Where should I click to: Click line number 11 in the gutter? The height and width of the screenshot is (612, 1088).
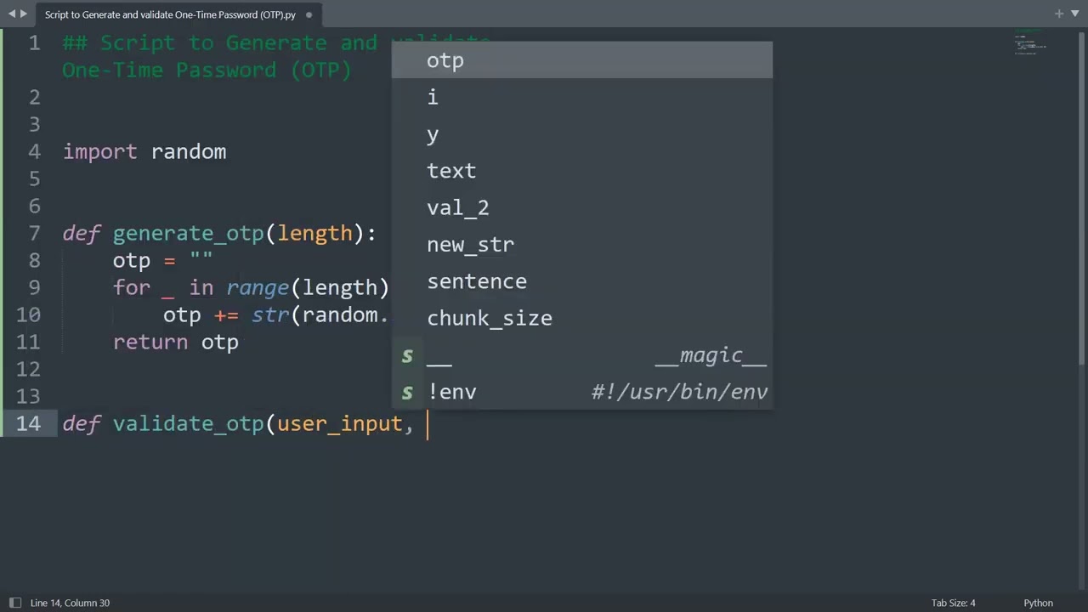pos(28,342)
